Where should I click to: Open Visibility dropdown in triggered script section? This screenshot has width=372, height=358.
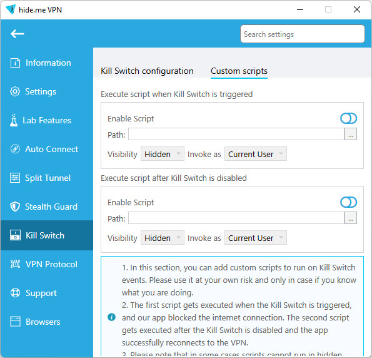click(163, 154)
